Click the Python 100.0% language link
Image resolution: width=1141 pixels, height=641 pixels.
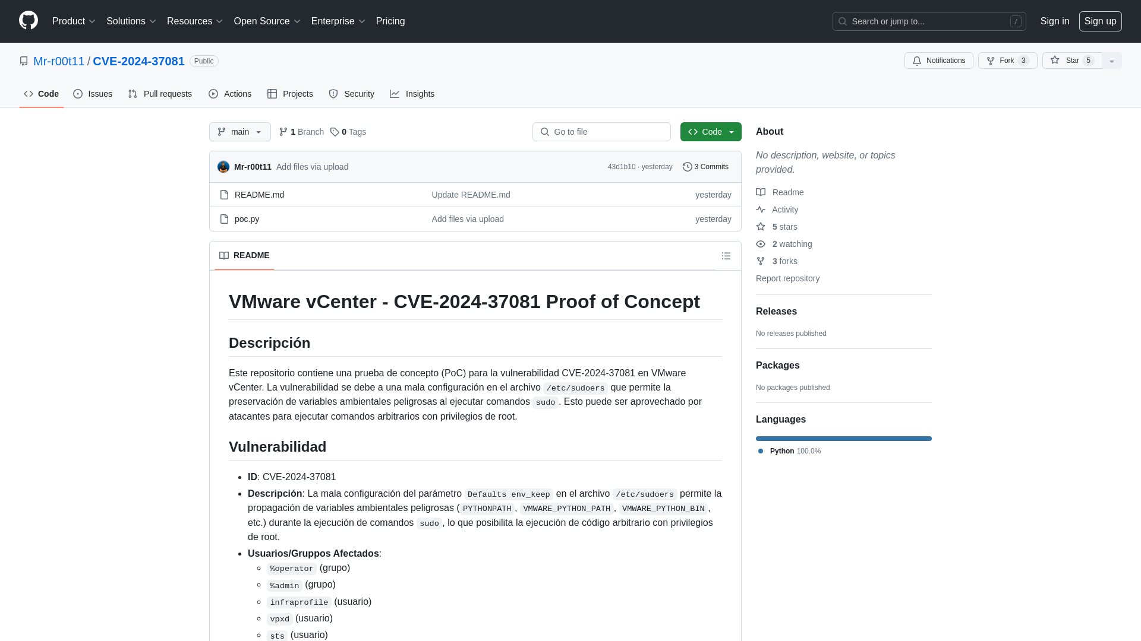(789, 451)
